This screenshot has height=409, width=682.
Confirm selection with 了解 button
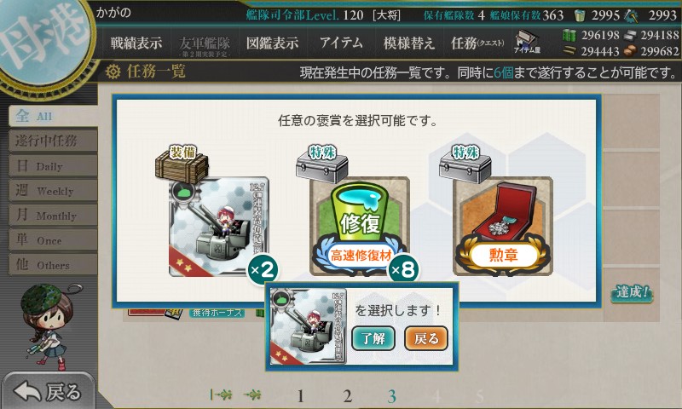click(373, 338)
